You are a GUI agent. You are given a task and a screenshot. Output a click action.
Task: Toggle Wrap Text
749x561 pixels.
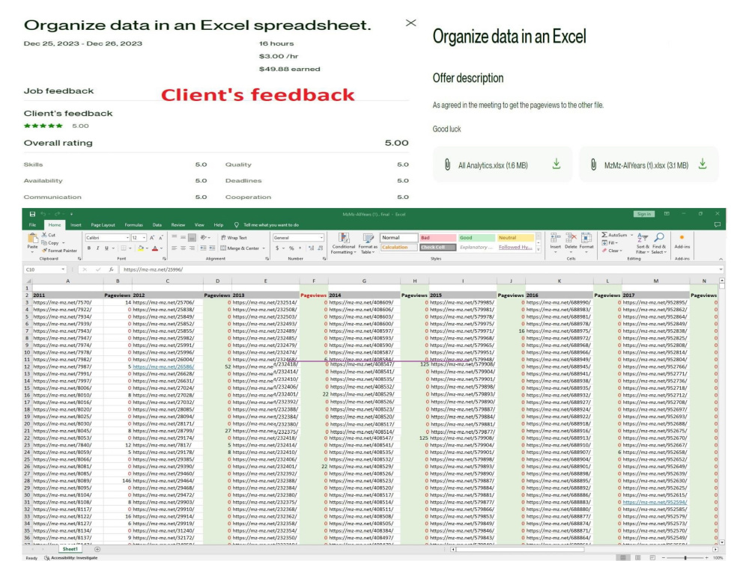pos(234,238)
